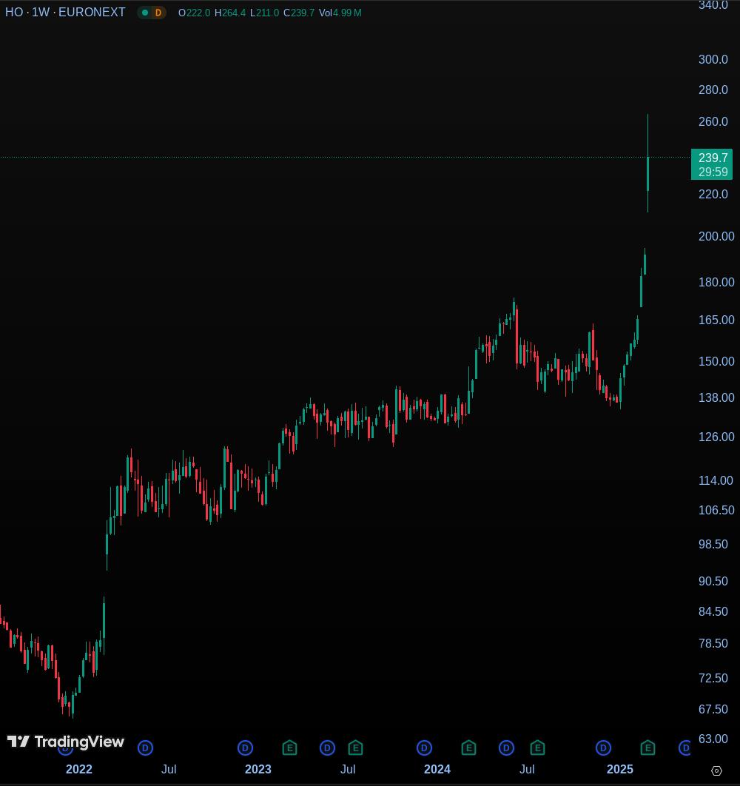The width and height of the screenshot is (740, 786).
Task: Click the 260.0 price axis label
Action: pyautogui.click(x=713, y=122)
